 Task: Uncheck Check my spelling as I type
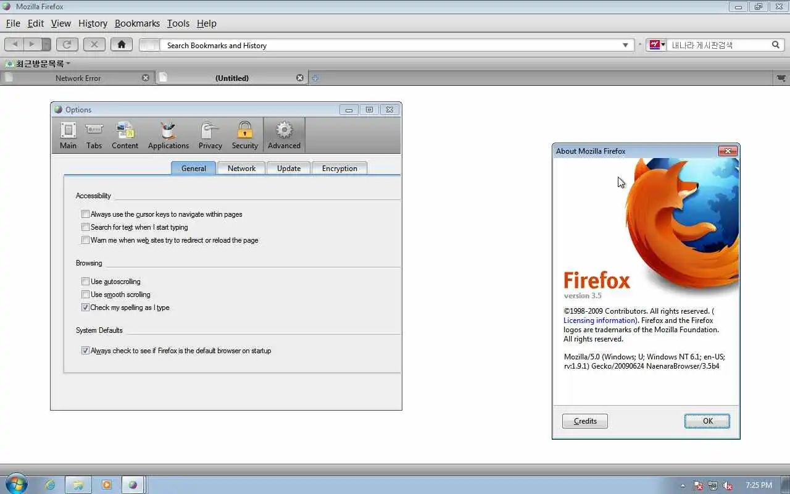click(x=85, y=308)
